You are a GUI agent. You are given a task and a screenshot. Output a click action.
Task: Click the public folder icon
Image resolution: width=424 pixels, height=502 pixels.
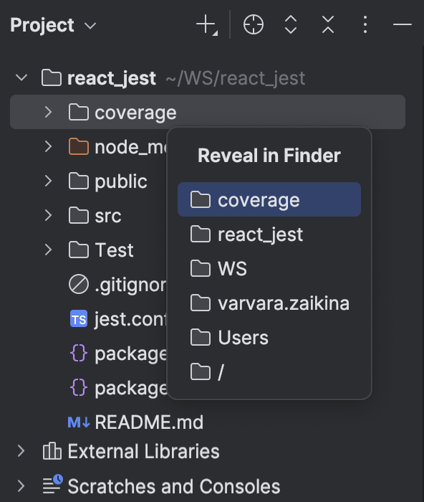pos(79,181)
